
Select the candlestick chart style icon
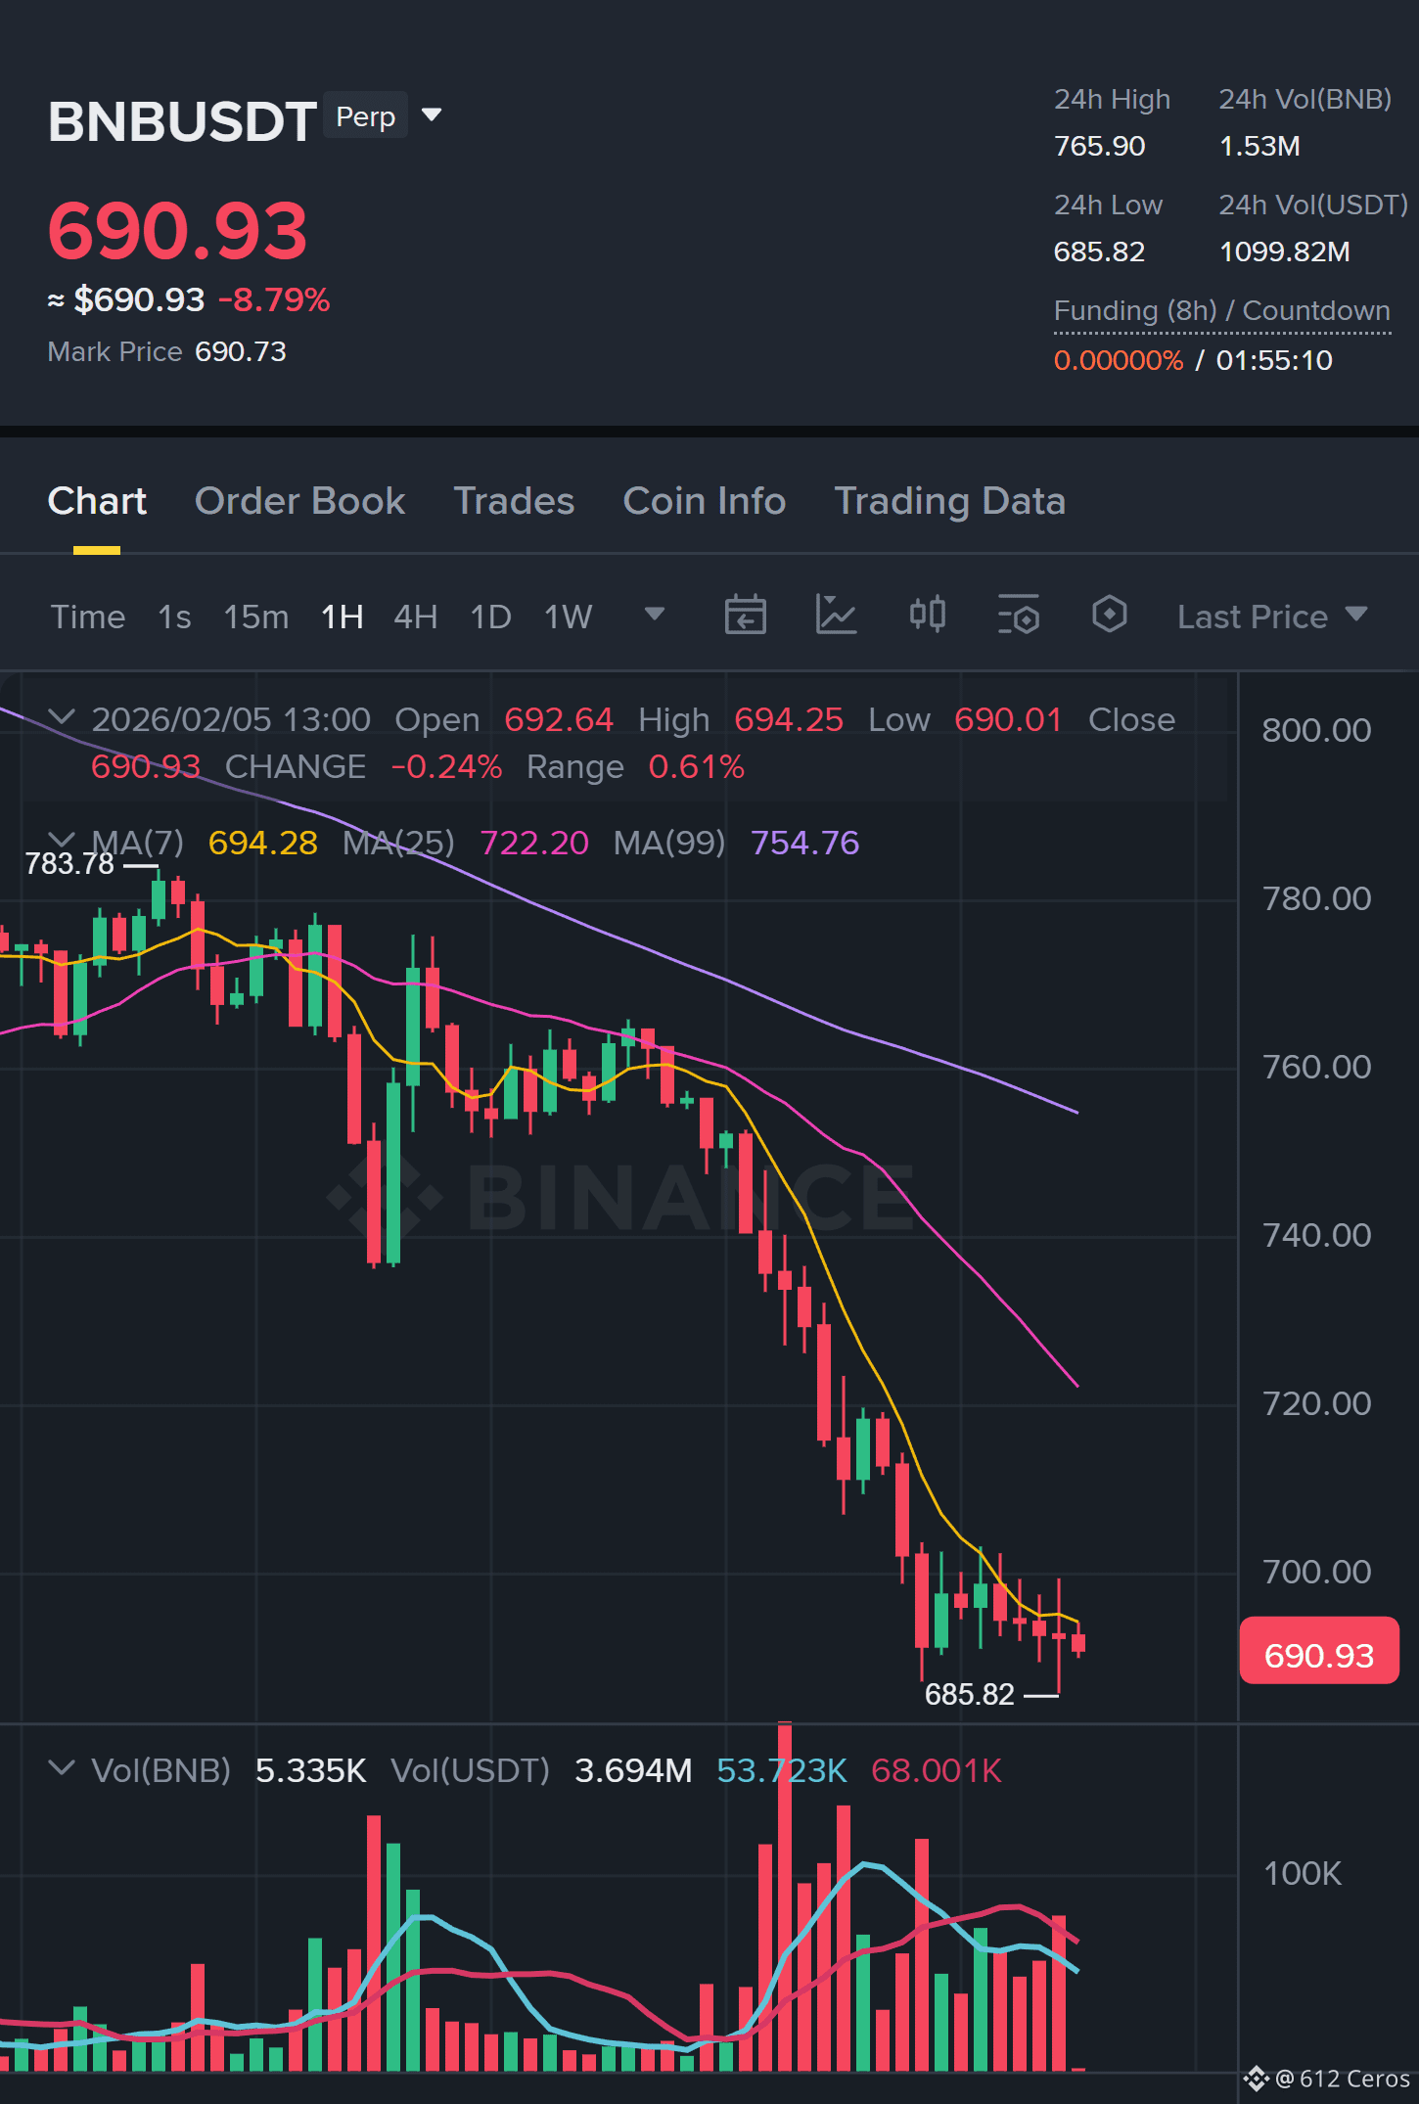[927, 616]
